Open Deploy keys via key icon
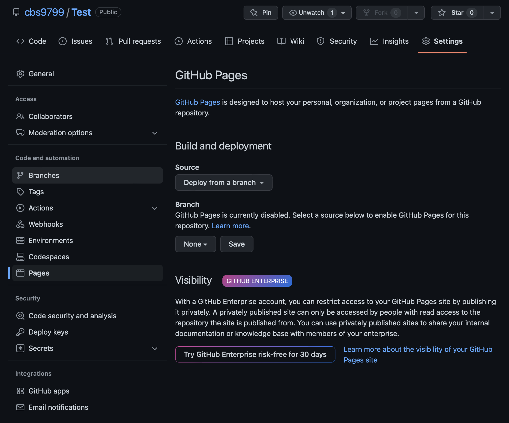Viewport: 509px width, 423px height. [20, 332]
